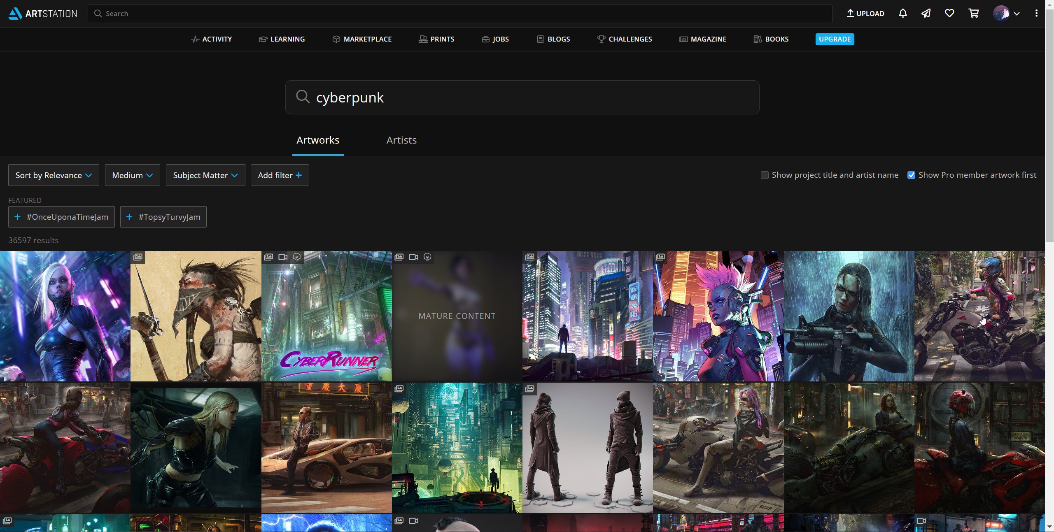Viewport: 1054px width, 532px height.
Task: Add the #OnceUponaTimeJam featured tag
Action: pyautogui.click(x=61, y=217)
